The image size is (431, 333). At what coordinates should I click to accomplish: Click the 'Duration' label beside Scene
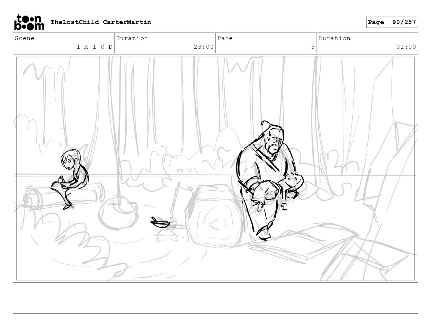click(x=132, y=38)
